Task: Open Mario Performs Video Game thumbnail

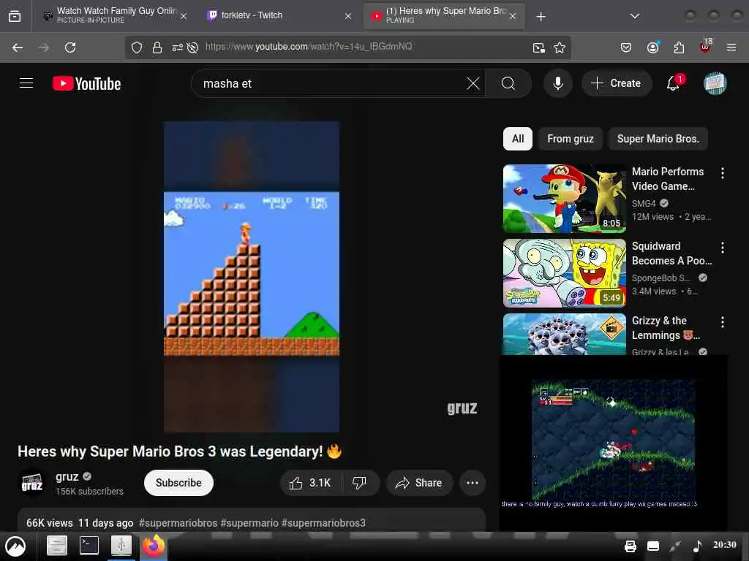Action: click(564, 199)
